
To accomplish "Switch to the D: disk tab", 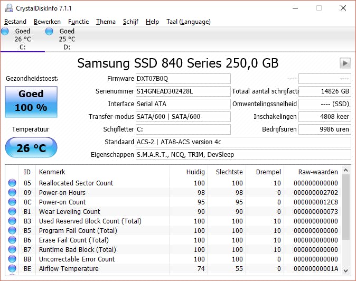I will click(67, 39).
